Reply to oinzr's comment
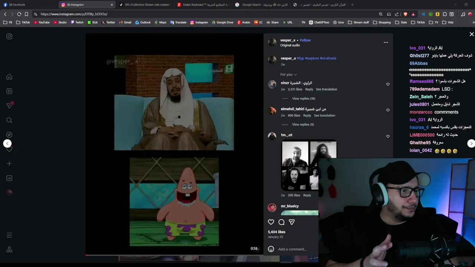475x267 pixels. (309, 89)
